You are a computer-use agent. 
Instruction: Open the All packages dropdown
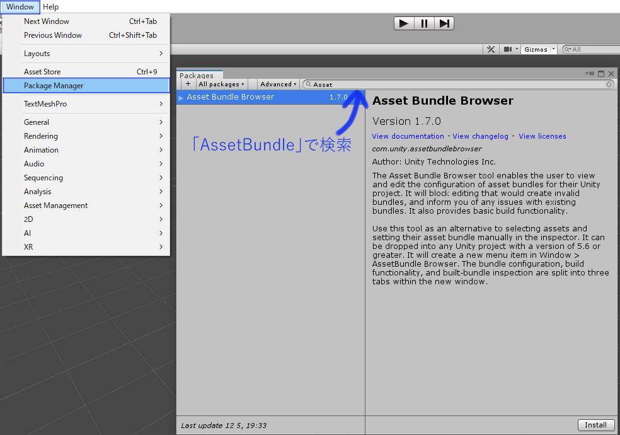coord(221,83)
